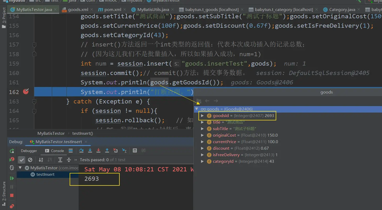Screen dimensions: 382x210
Task: Click the back arrow in goods popup
Action: tap(207, 101)
